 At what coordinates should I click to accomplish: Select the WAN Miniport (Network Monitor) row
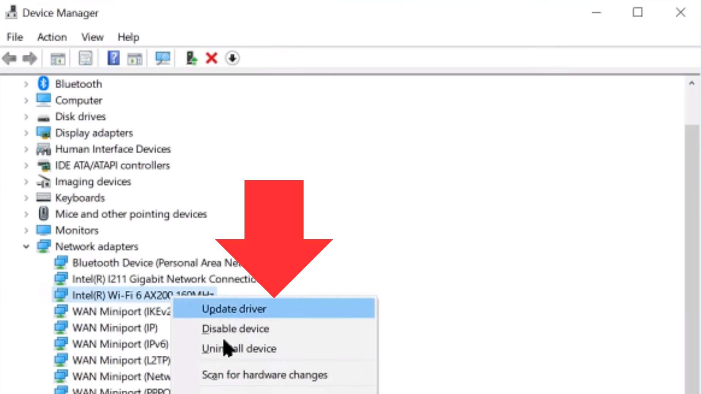[112, 376]
